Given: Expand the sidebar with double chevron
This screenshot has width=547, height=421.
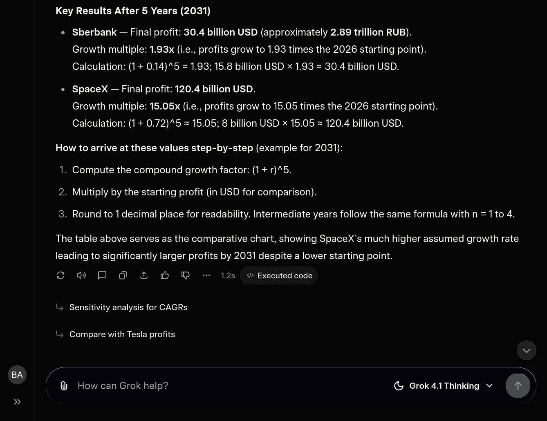Looking at the screenshot, I should coord(17,402).
